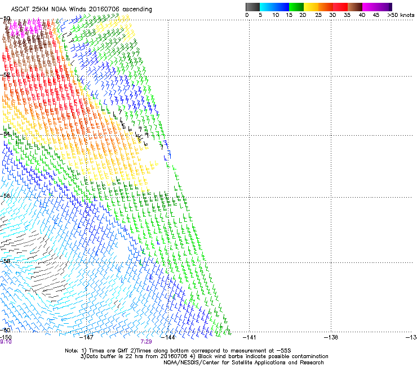This screenshot has height=366, width=417.
Task: Select the cyan-blue 5-15 knots color band
Action: [x=274, y=7]
